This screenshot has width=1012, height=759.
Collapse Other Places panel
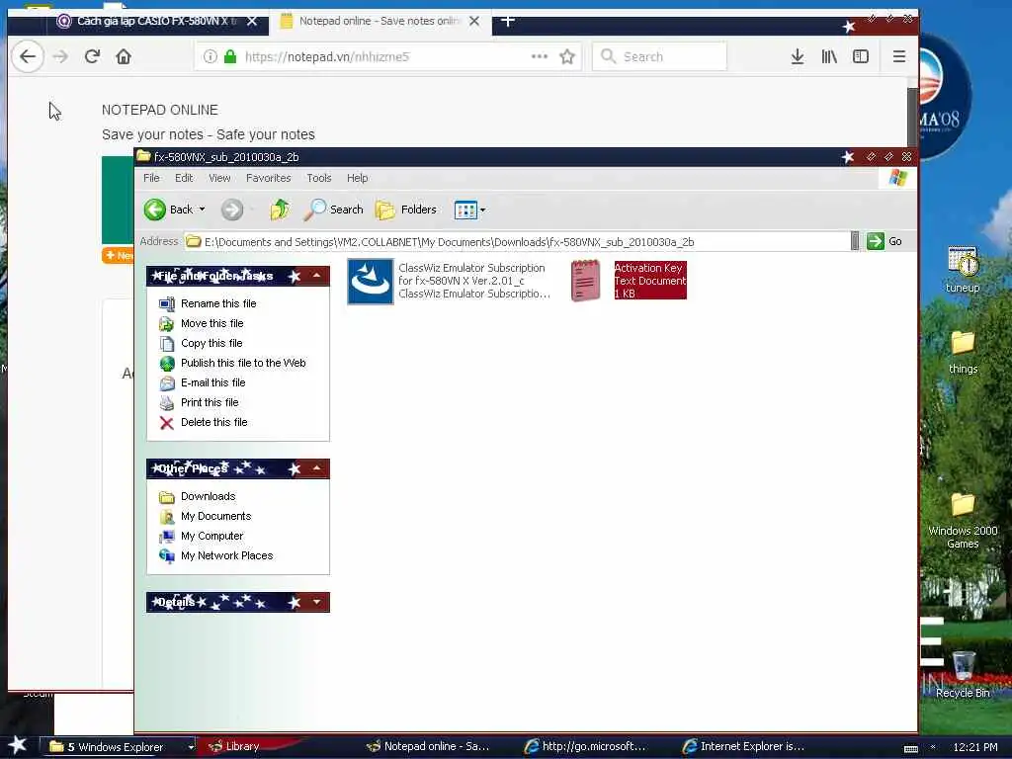[317, 468]
